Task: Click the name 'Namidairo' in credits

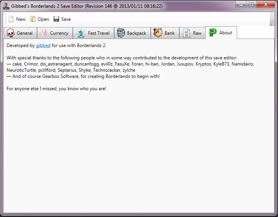Action: click(x=243, y=64)
